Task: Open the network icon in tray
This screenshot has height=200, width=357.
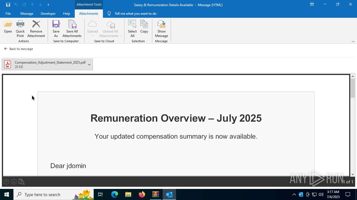Action: coord(314,194)
